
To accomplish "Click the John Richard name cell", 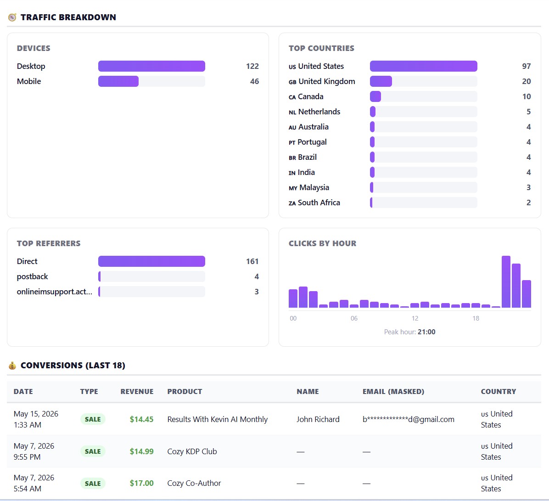I will 318,419.
